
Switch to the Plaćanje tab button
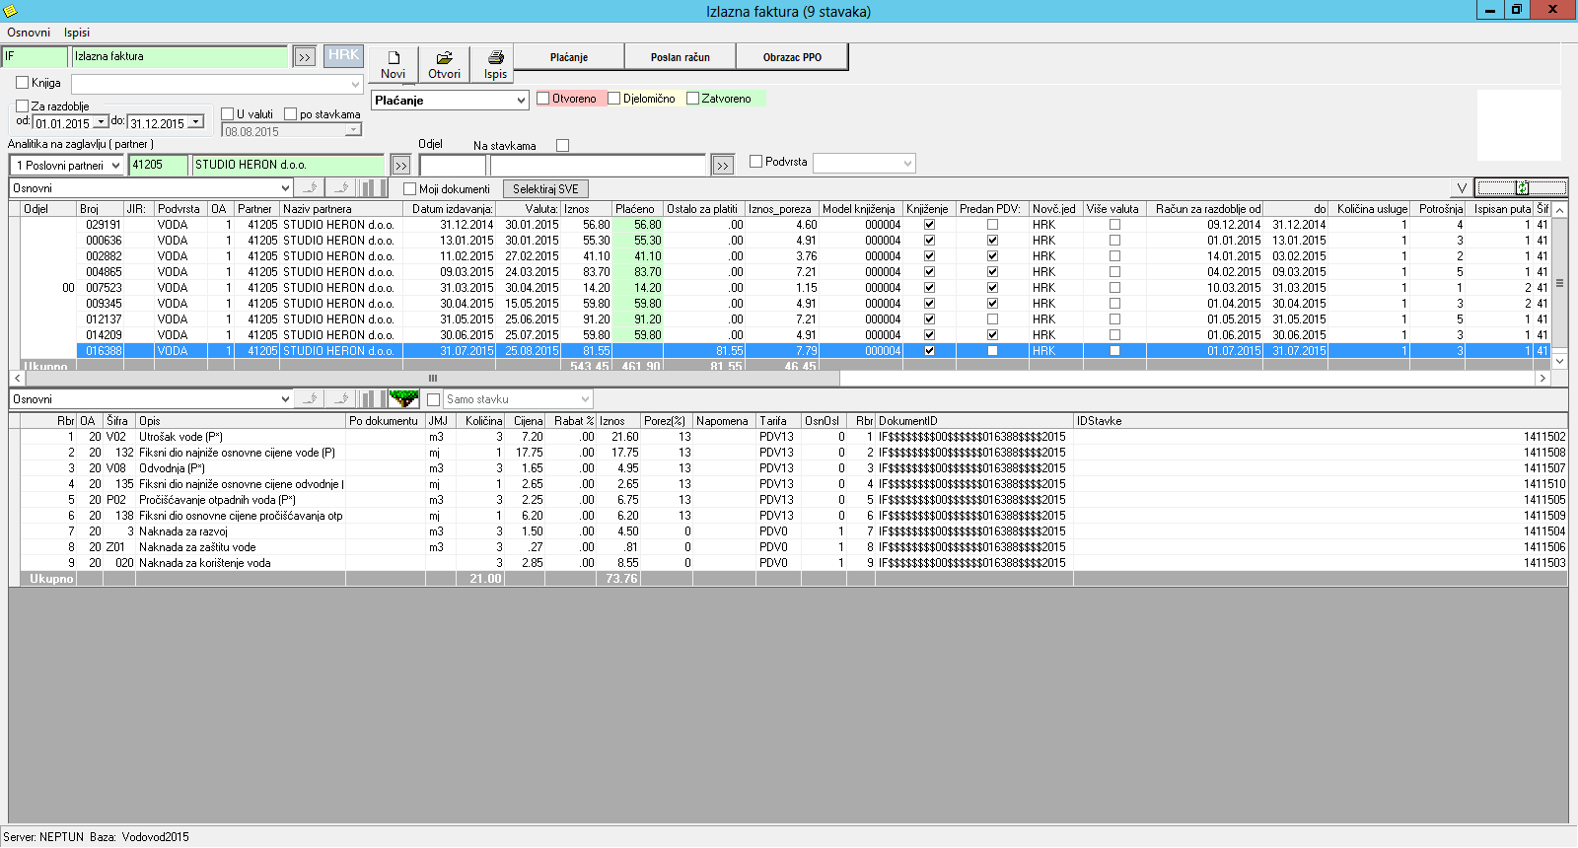569,57
